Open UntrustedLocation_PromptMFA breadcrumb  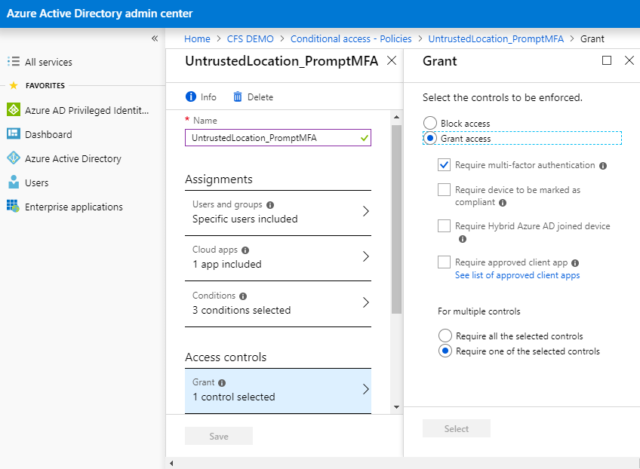click(496, 38)
